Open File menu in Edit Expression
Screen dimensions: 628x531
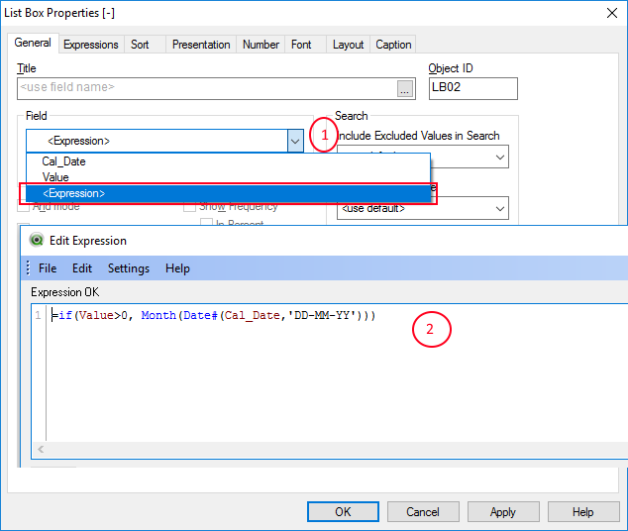(48, 268)
